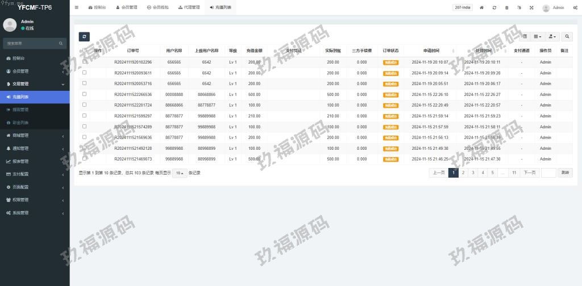582x286 pixels.
Task: Expand 会员管理 in the sidebar
Action: tap(35, 71)
